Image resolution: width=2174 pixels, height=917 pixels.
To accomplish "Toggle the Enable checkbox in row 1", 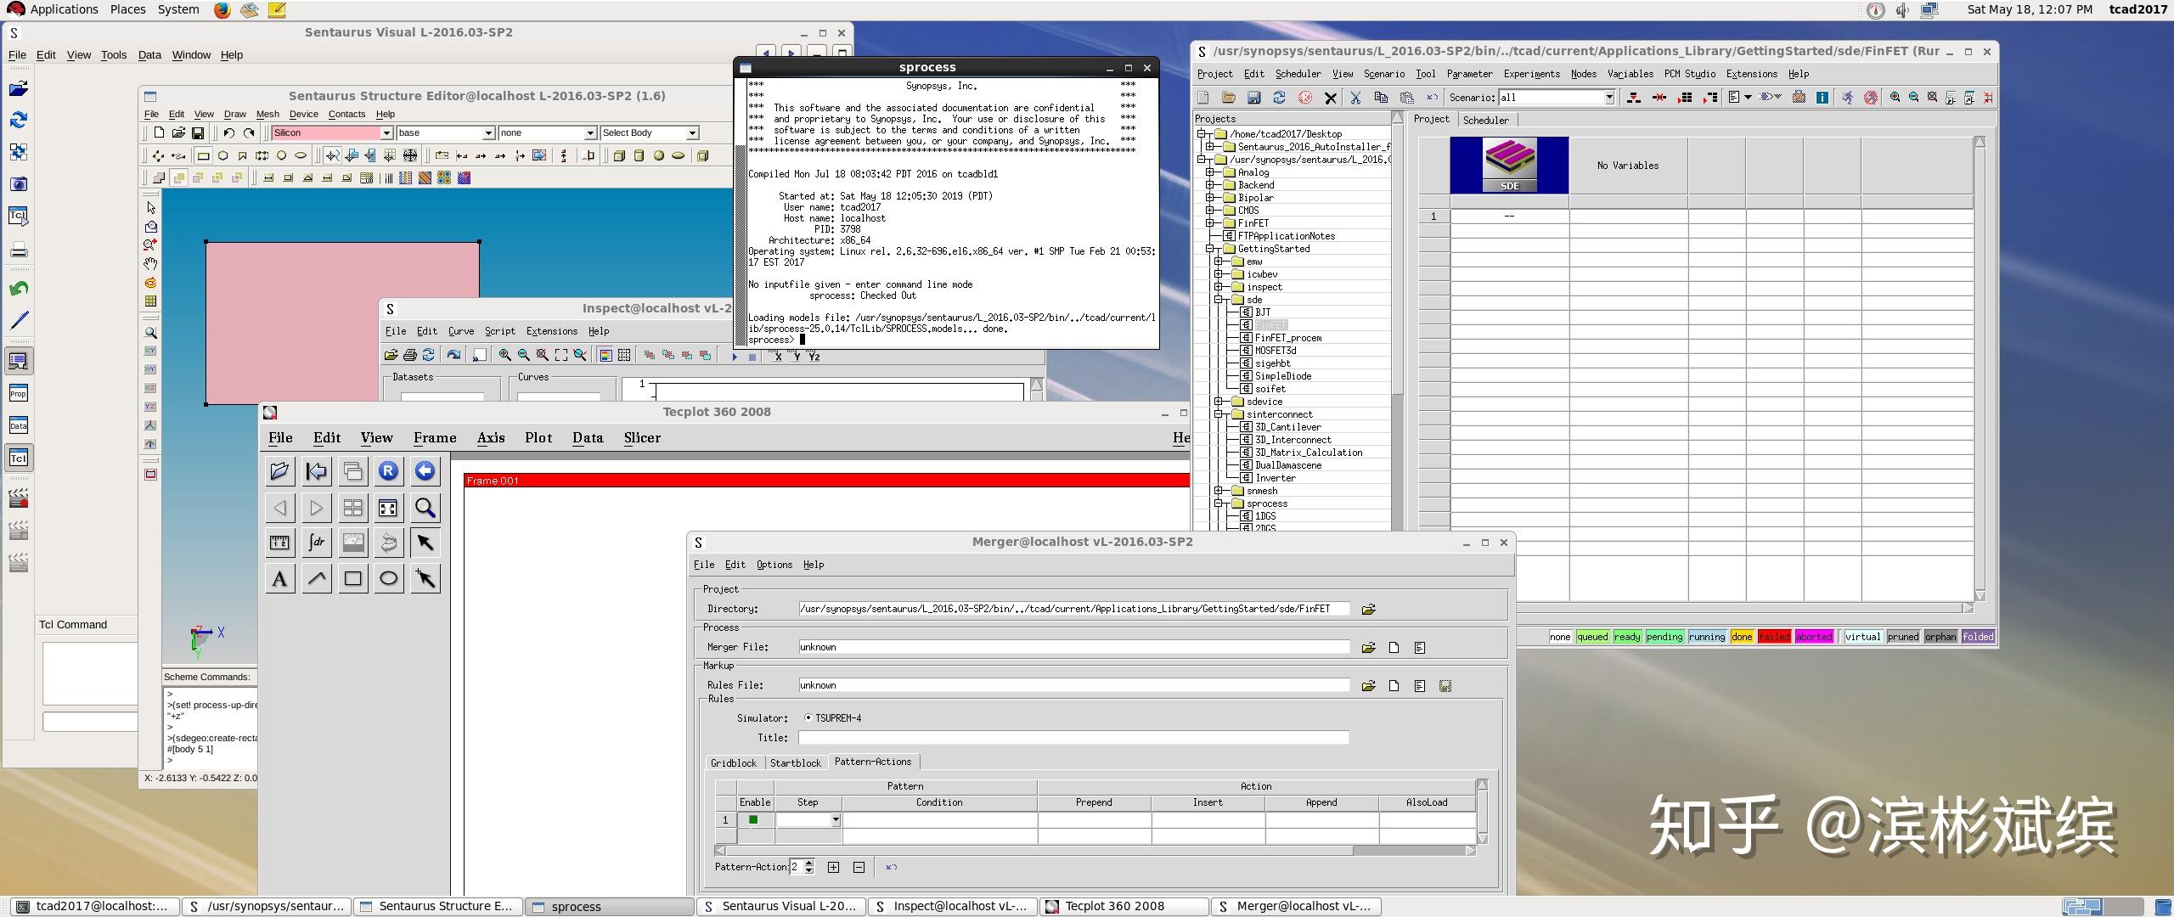I will [753, 820].
